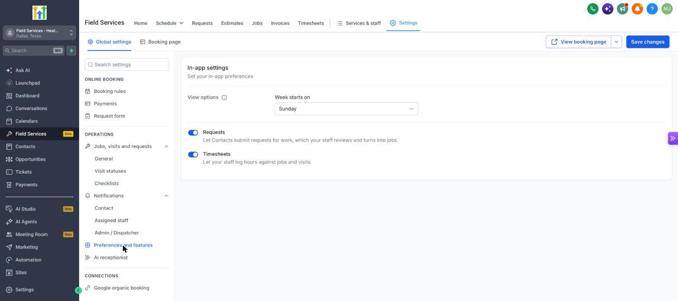This screenshot has height=301, width=678.
Task: Open Contact notifications settings
Action: click(x=104, y=208)
